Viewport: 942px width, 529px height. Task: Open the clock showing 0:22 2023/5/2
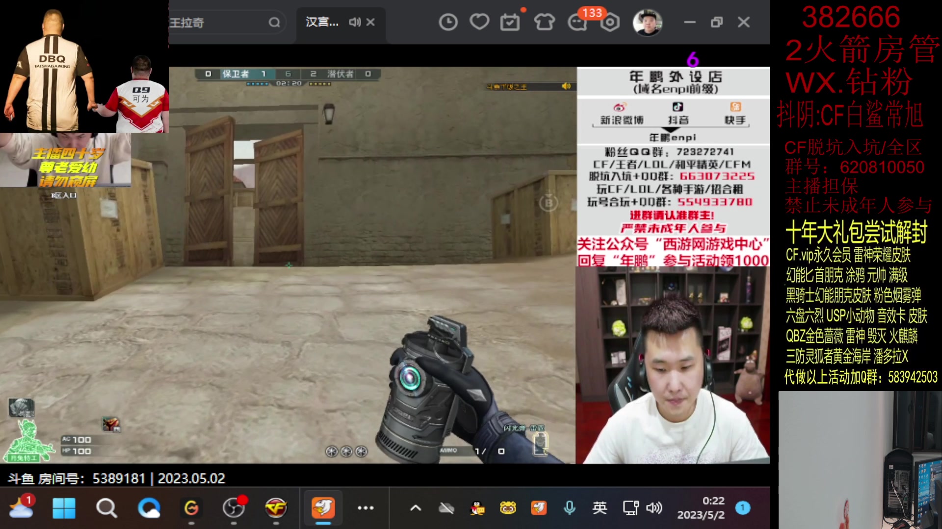click(701, 508)
